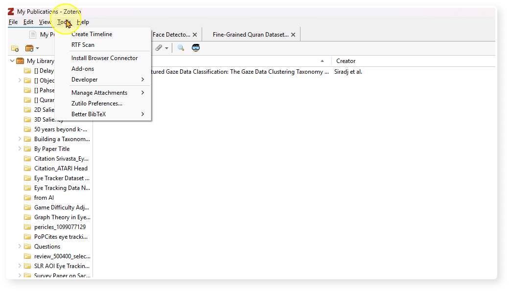509x291 pixels.
Task: Open the New Library dropdown arrow
Action: pos(38,48)
